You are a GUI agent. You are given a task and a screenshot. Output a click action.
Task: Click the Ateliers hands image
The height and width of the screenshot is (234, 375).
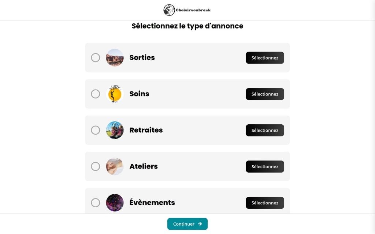tap(115, 166)
